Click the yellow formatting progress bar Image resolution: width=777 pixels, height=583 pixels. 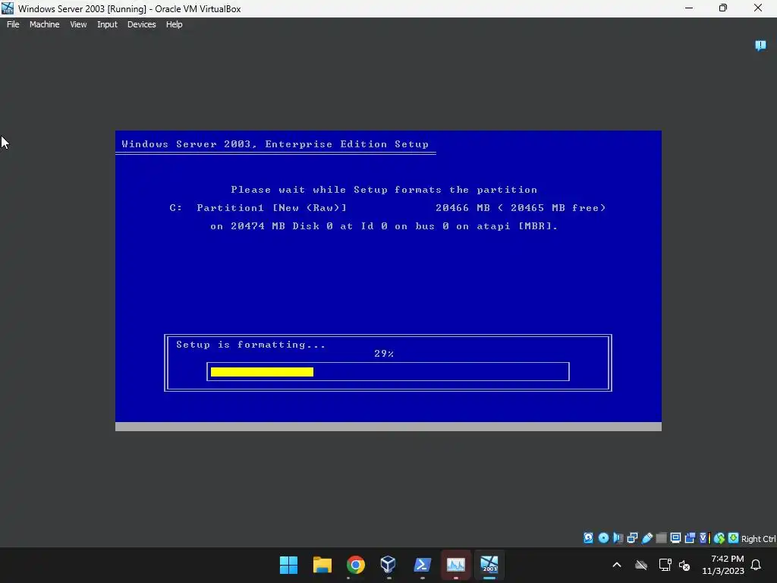click(x=262, y=372)
